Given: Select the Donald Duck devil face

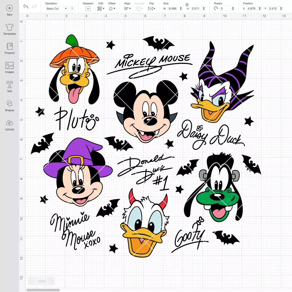Looking at the screenshot, I should [x=145, y=223].
